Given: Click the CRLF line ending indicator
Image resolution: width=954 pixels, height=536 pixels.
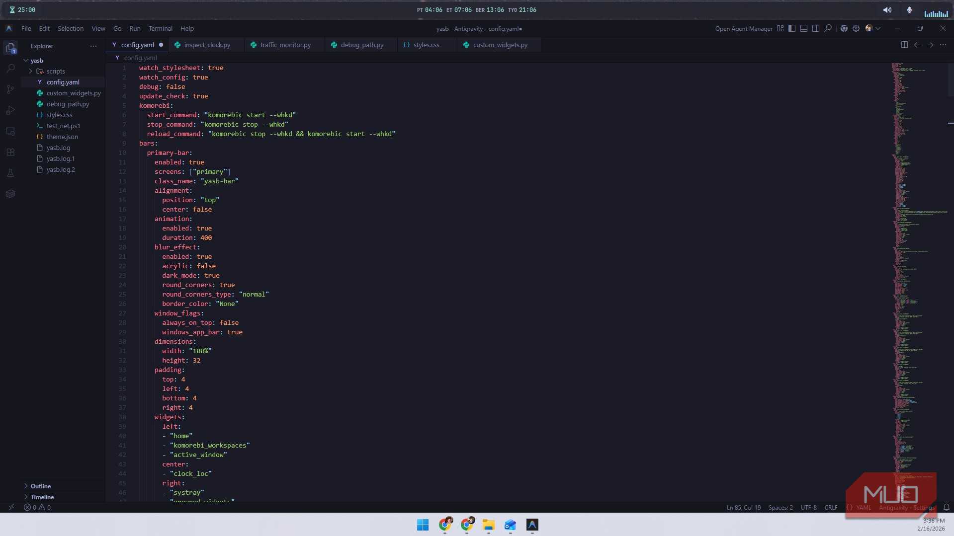Looking at the screenshot, I should pyautogui.click(x=831, y=507).
